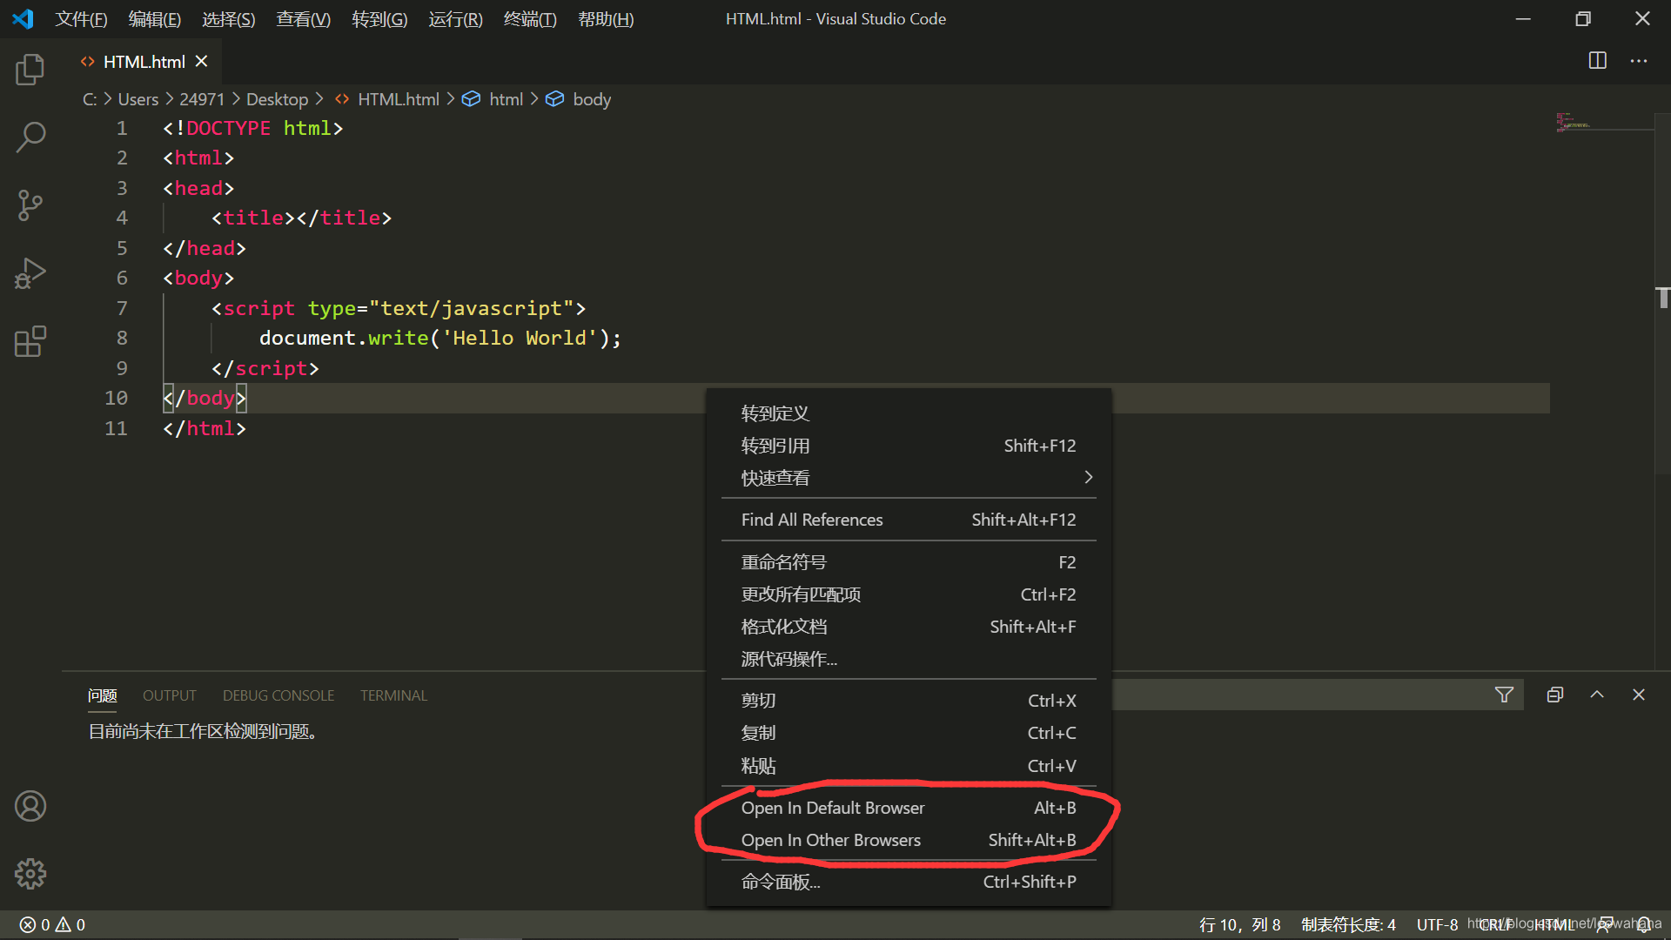
Task: Click 行 10, 列 8 cursor position
Action: (x=1239, y=924)
